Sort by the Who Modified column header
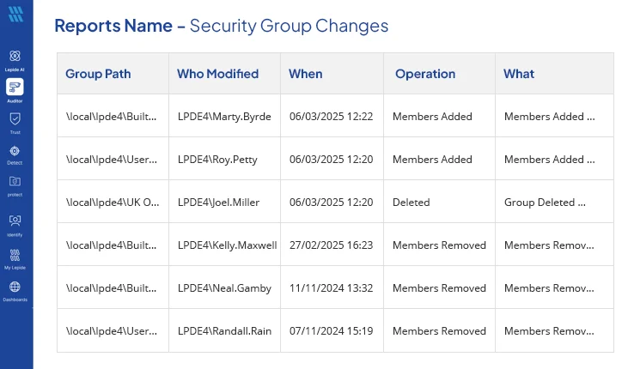Screen dimensions: 628x369 click(x=218, y=74)
